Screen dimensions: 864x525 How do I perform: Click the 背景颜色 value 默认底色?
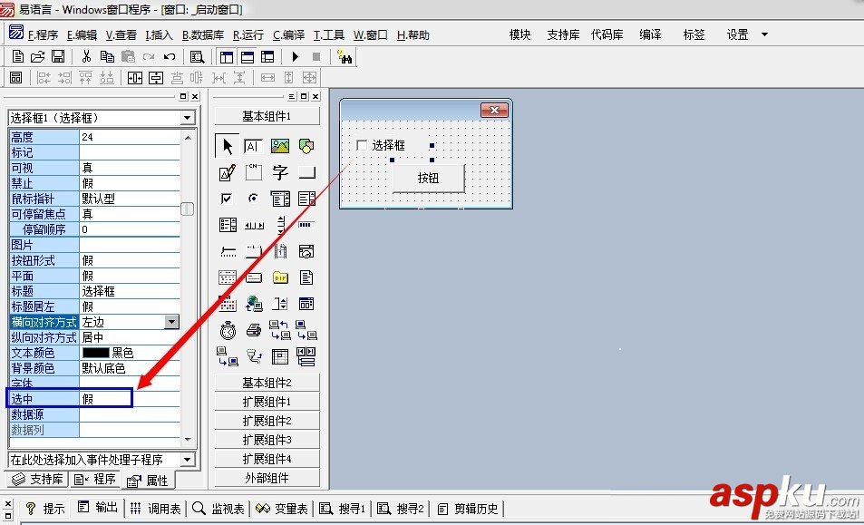point(130,368)
